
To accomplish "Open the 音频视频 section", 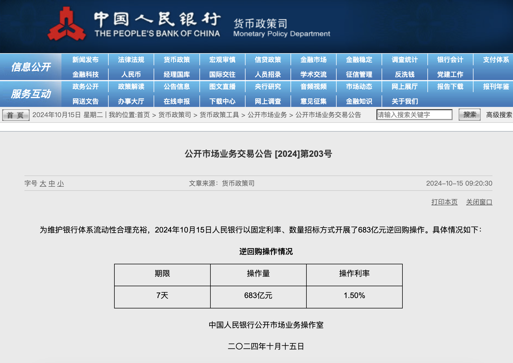I will click(x=313, y=87).
